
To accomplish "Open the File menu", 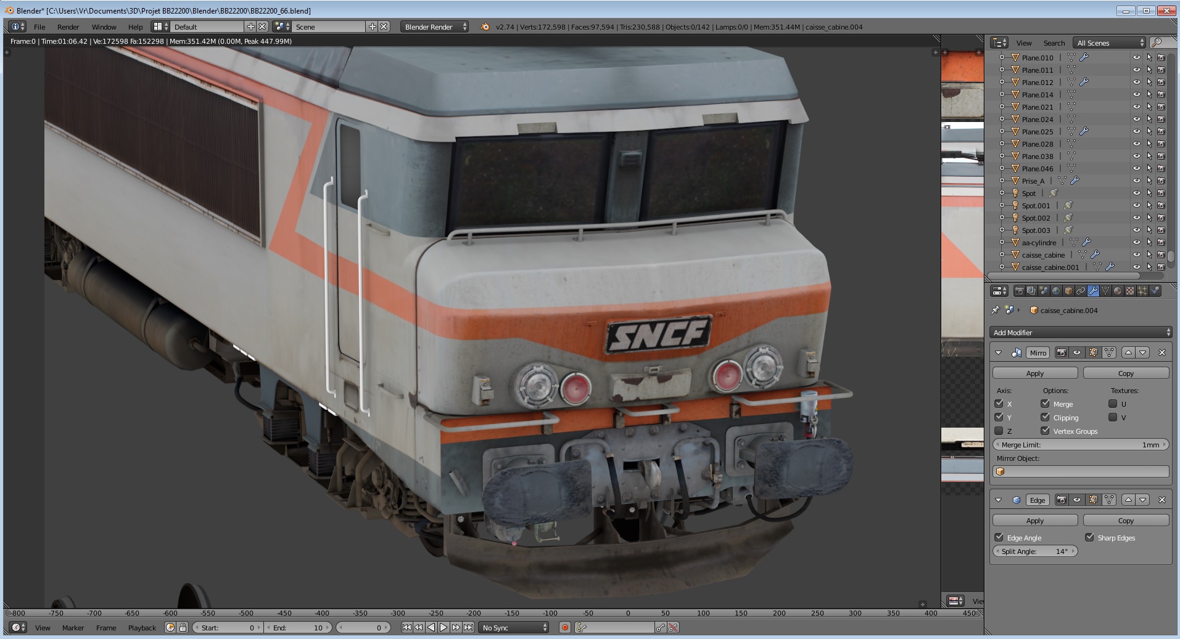I will [x=39, y=26].
